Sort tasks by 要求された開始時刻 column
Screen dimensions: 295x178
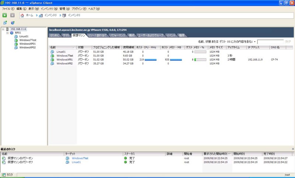[x=217, y=154]
